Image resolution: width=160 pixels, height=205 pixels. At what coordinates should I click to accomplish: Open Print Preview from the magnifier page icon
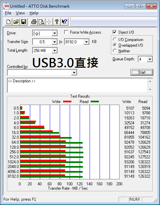click(x=41, y=22)
